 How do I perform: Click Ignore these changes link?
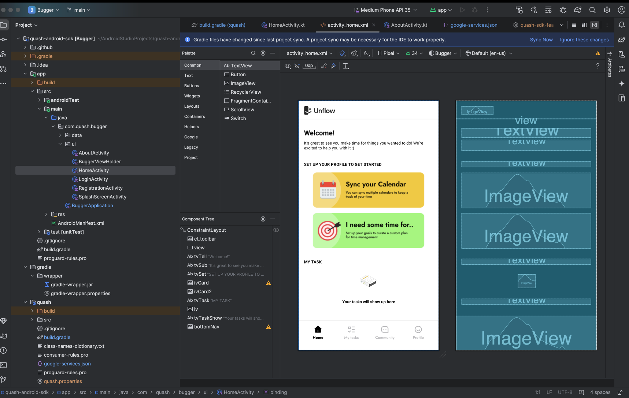click(584, 40)
